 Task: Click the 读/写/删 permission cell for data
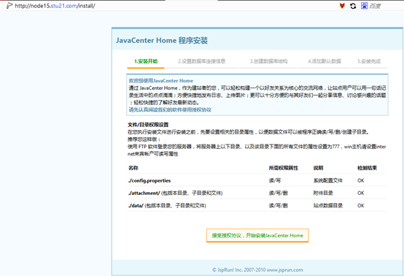[x=279, y=206]
